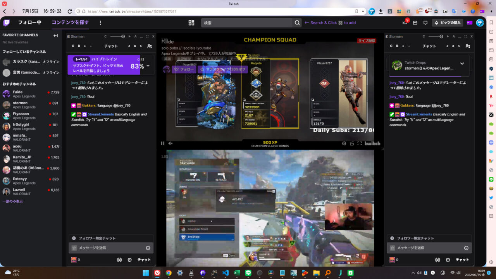Open the user avatar menu in Twitch header
This screenshot has width=496, height=279.
pos(480,22)
